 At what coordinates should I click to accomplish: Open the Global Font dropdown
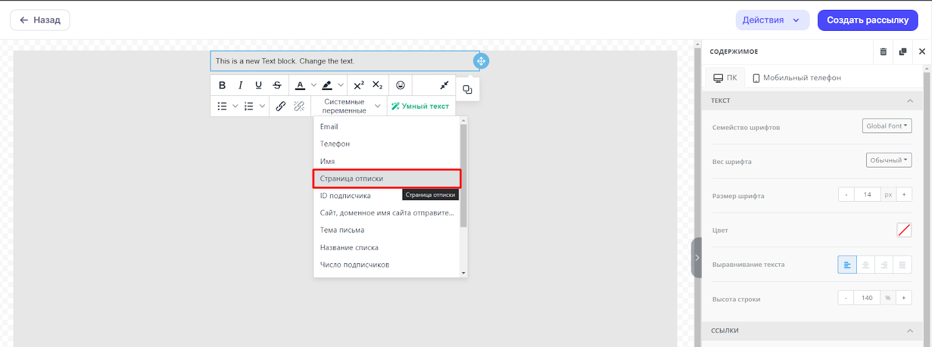point(887,126)
